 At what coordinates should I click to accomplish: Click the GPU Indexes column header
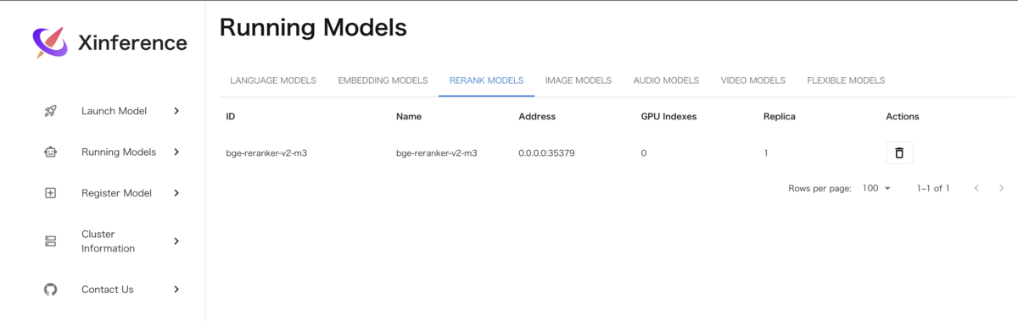coord(668,117)
